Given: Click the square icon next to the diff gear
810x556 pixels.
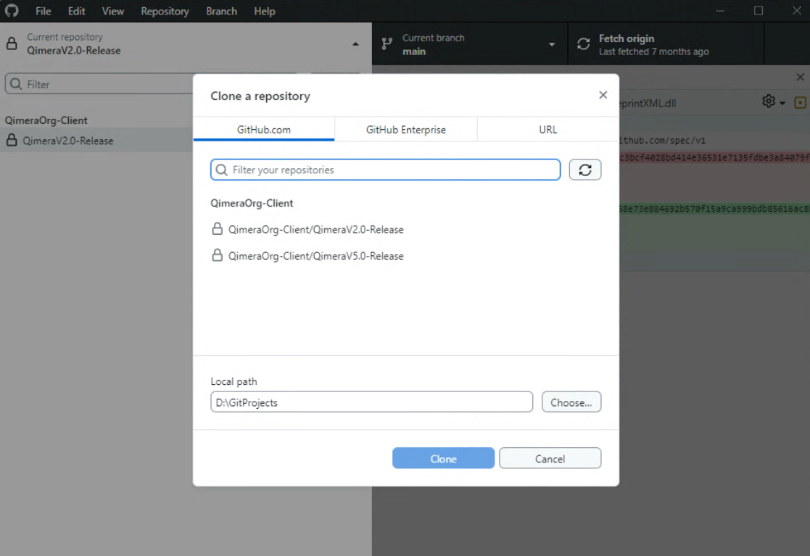Looking at the screenshot, I should 801,102.
